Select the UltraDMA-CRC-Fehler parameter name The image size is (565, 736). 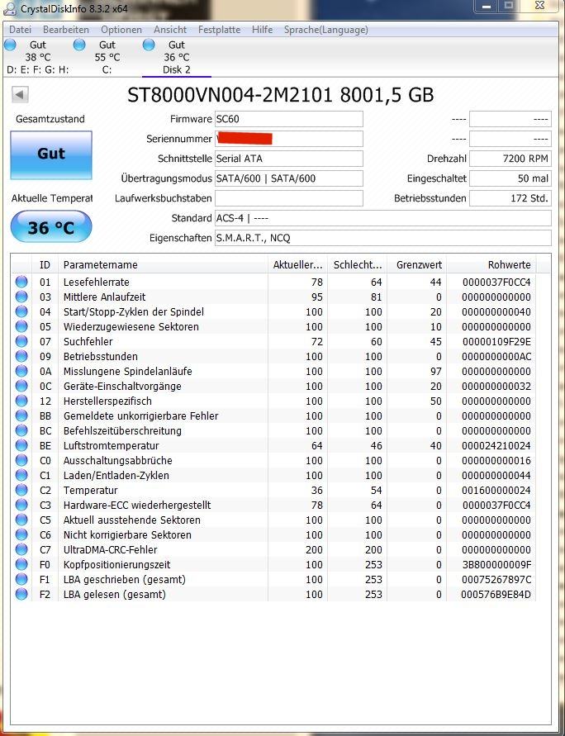tap(111, 549)
